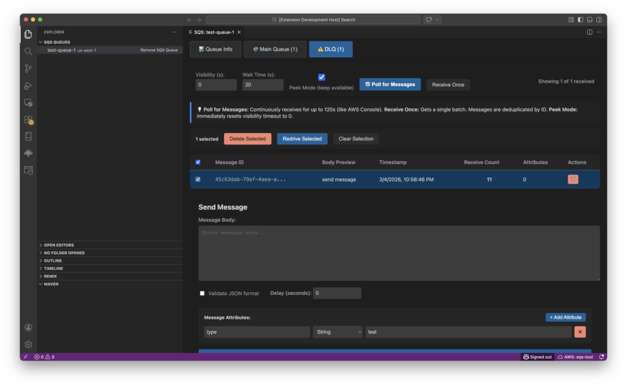Click message ID 45c63dab-79af-4aea-a...
Viewport: 627px width, 387px height.
click(250, 179)
